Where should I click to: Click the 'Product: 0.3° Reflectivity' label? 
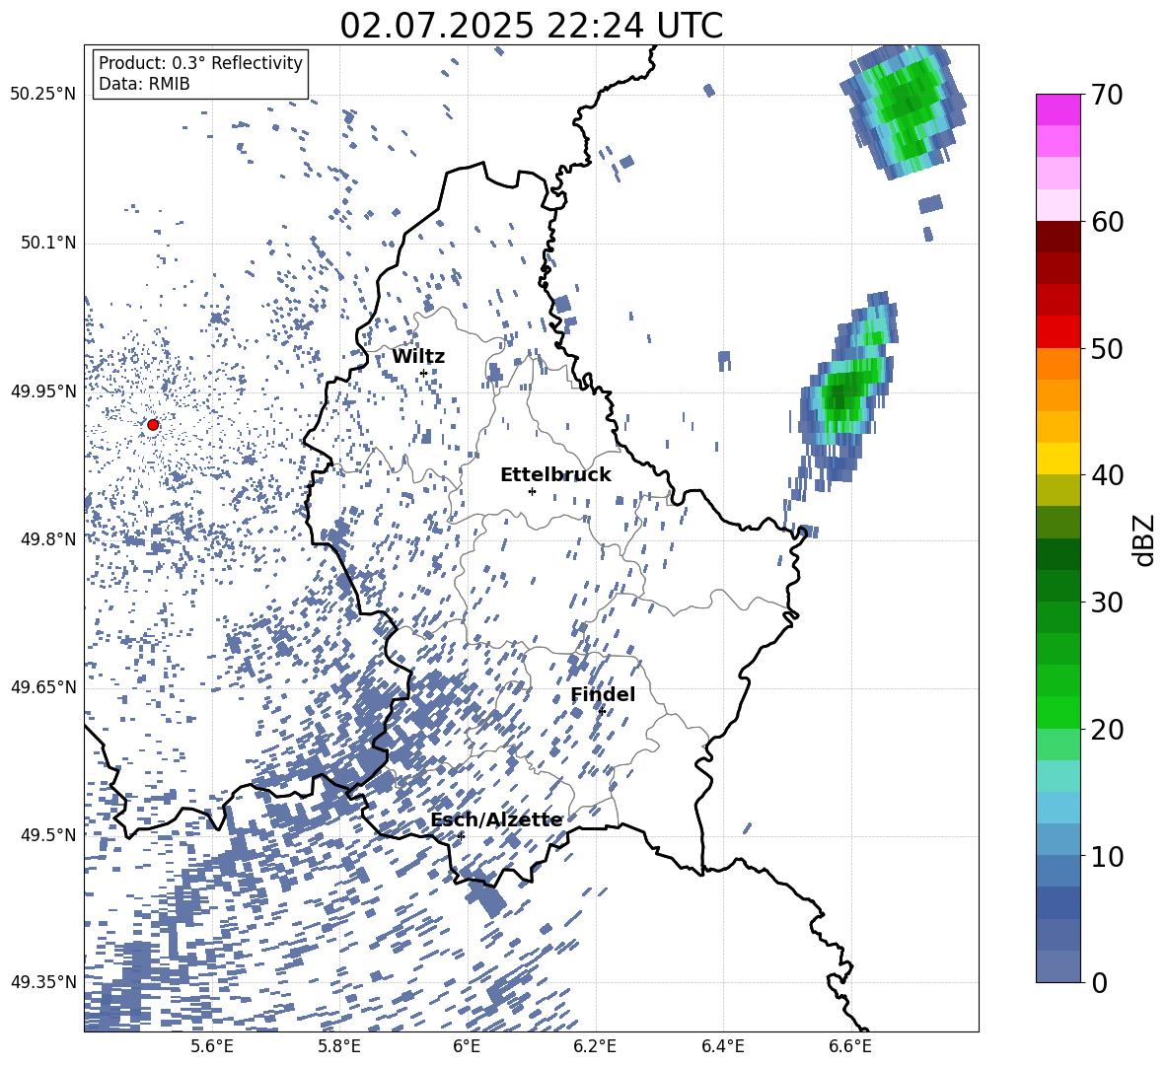click(200, 63)
